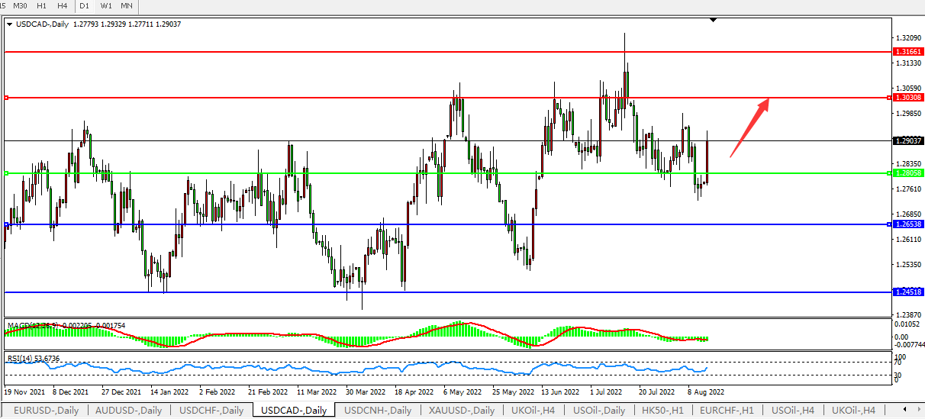The height and width of the screenshot is (419, 925).
Task: Open the EURUSD-,Daily chart tab
Action: (46, 411)
